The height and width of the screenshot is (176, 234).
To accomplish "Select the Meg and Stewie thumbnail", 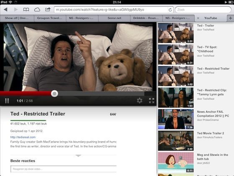I will [176, 163].
